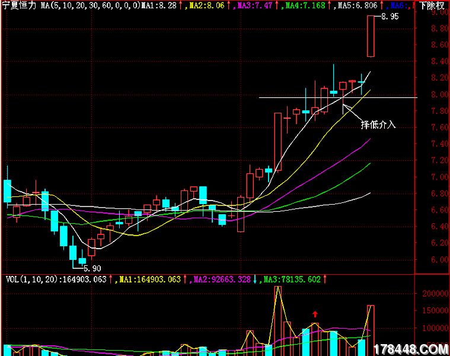
Task: Click the 200000 tick on the volume axis
Action: (x=435, y=294)
